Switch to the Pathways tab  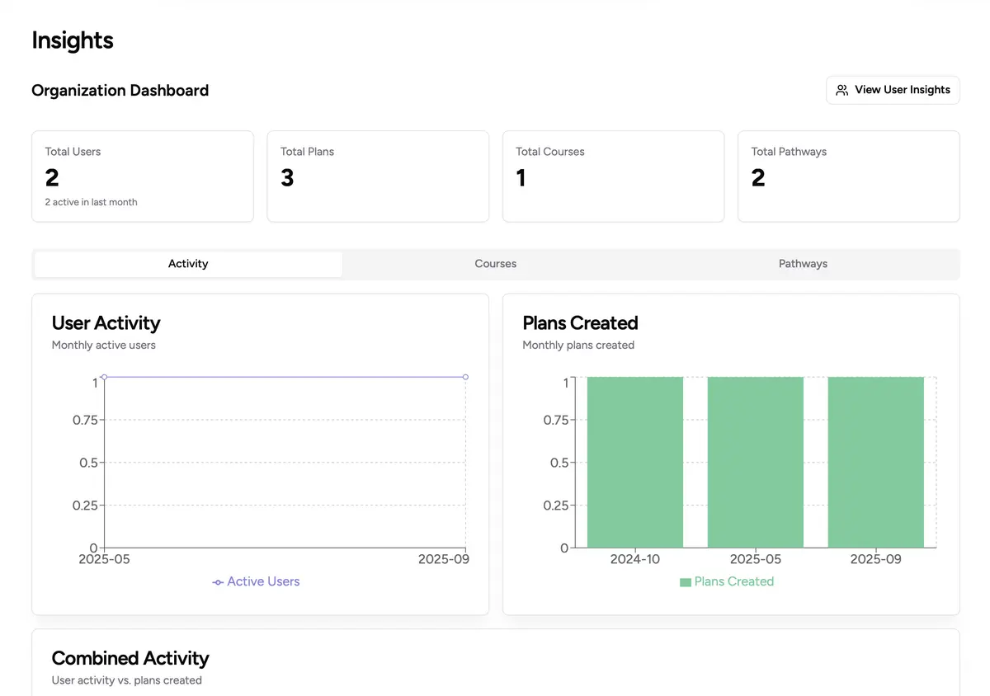[802, 263]
